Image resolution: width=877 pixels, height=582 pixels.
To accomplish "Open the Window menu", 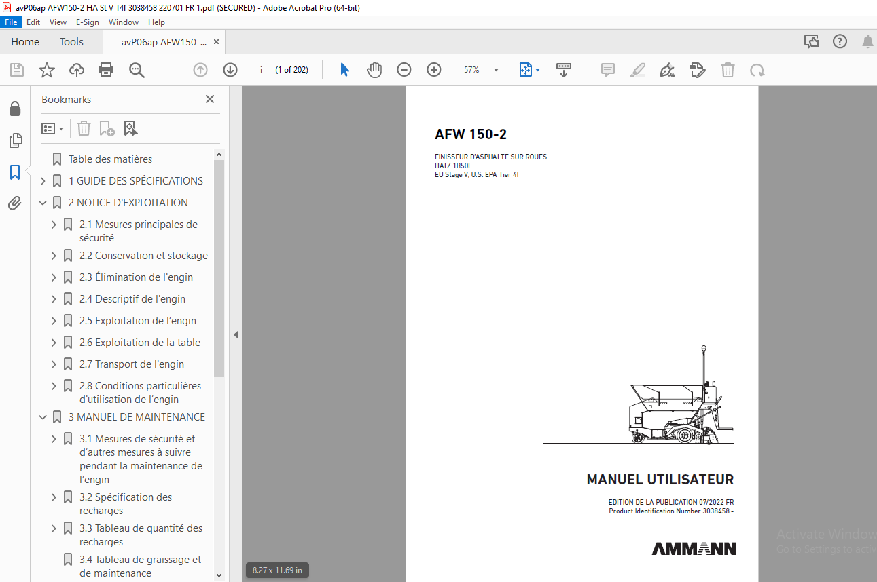I will click(x=124, y=22).
